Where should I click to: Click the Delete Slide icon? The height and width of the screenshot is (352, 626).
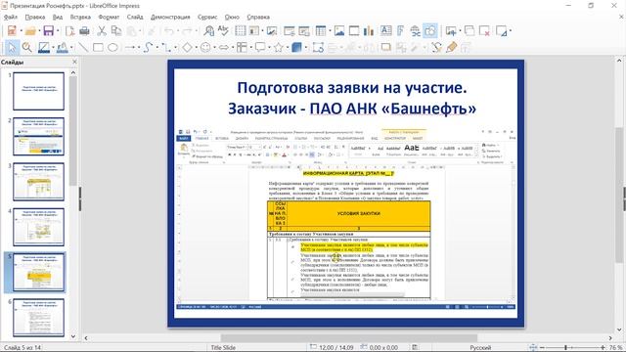(484, 30)
